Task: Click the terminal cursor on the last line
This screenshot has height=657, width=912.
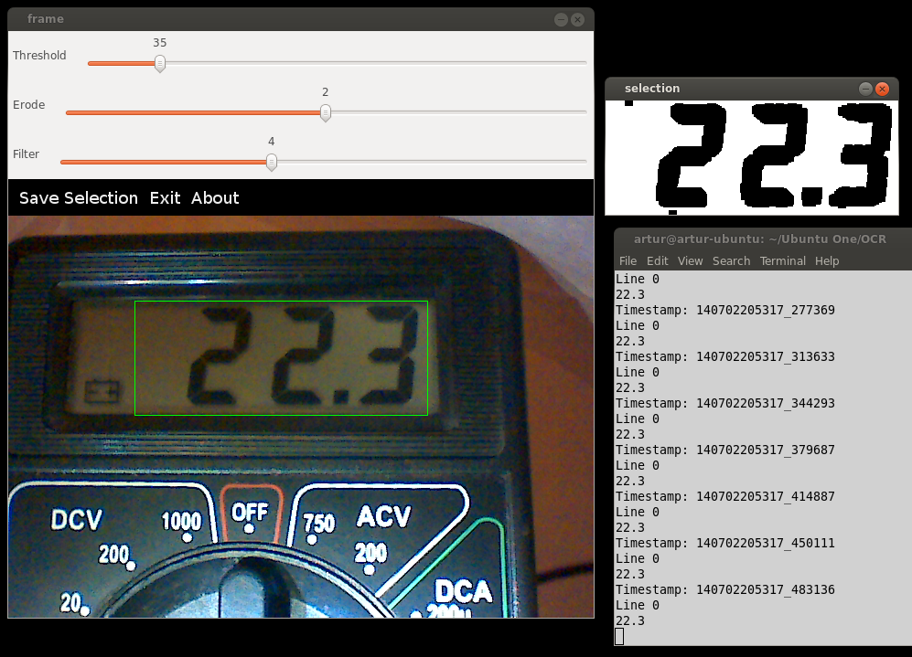Action: 619,636
